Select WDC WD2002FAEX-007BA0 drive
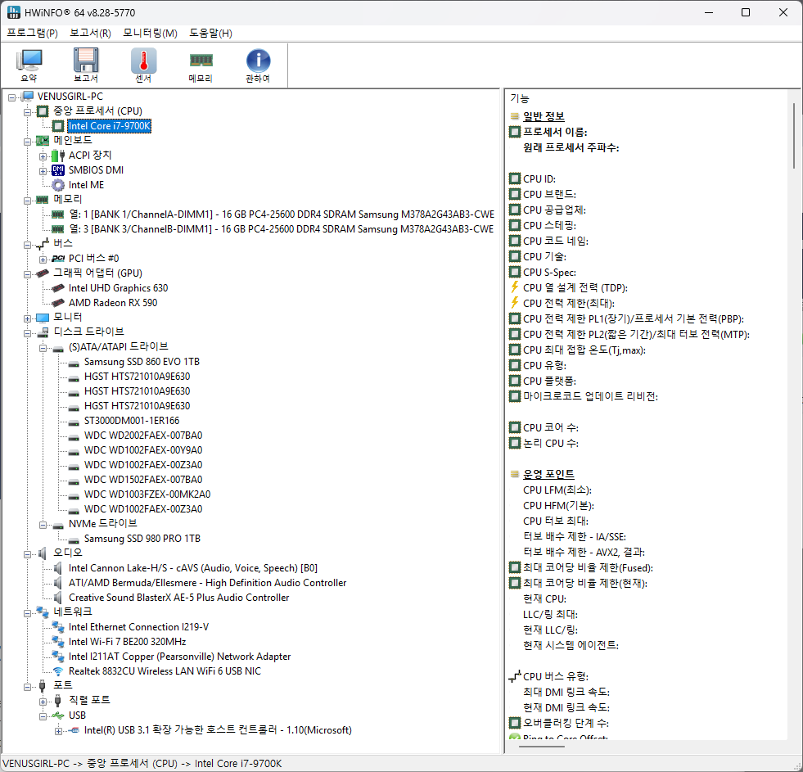This screenshot has width=803, height=772. [143, 436]
